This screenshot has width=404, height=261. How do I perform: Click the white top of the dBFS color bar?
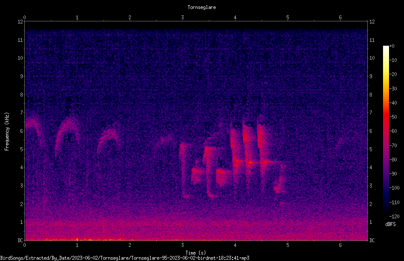coord(386,48)
